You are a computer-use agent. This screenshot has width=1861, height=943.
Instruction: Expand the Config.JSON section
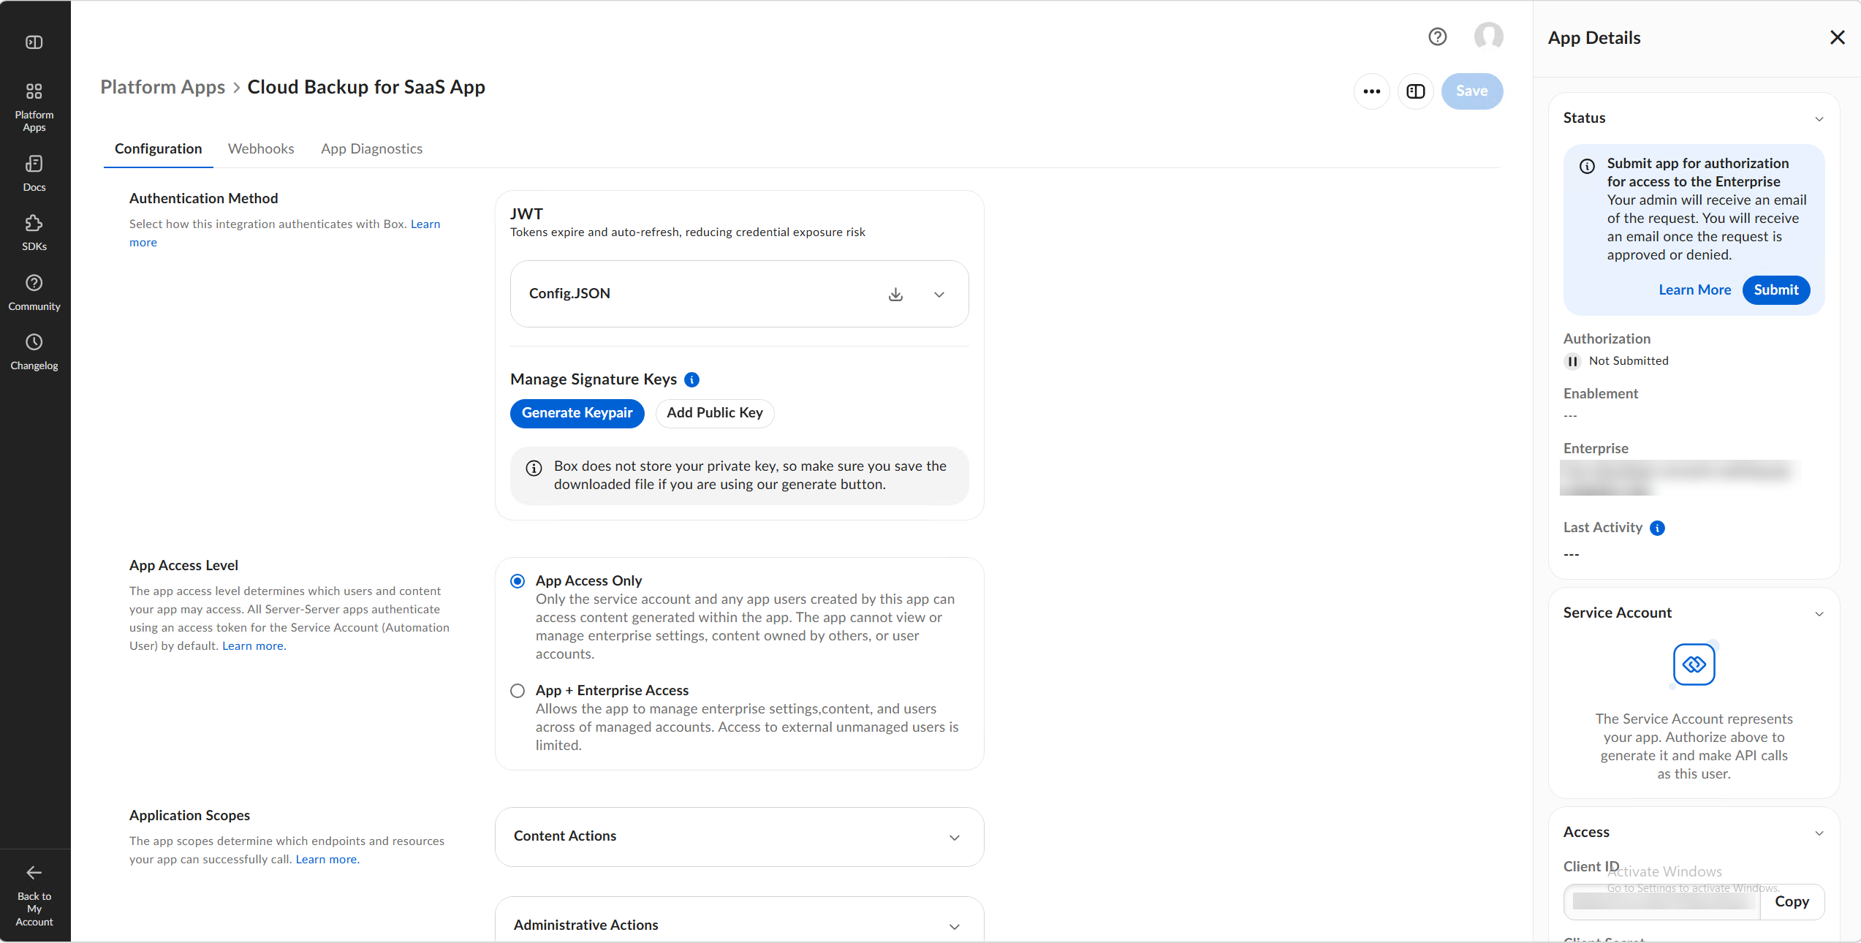[x=939, y=295]
